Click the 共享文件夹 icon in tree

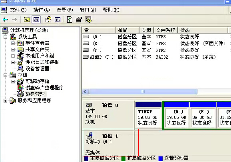pyautogui.click(x=20, y=49)
